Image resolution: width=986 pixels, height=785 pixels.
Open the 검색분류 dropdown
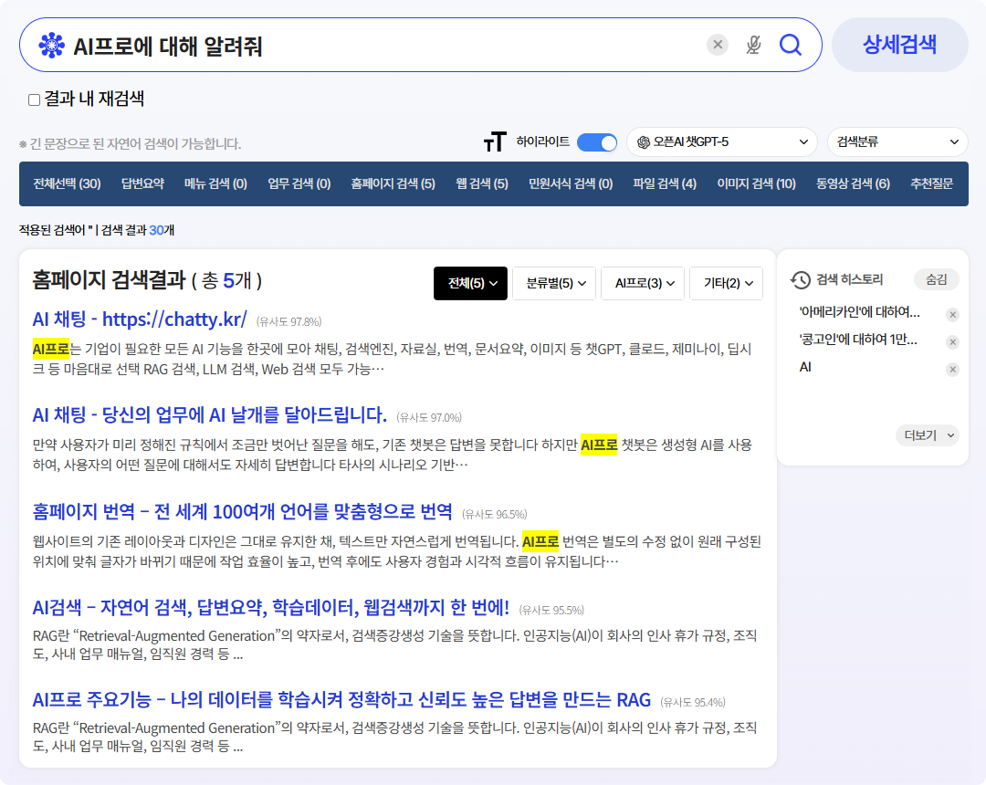[x=897, y=142]
